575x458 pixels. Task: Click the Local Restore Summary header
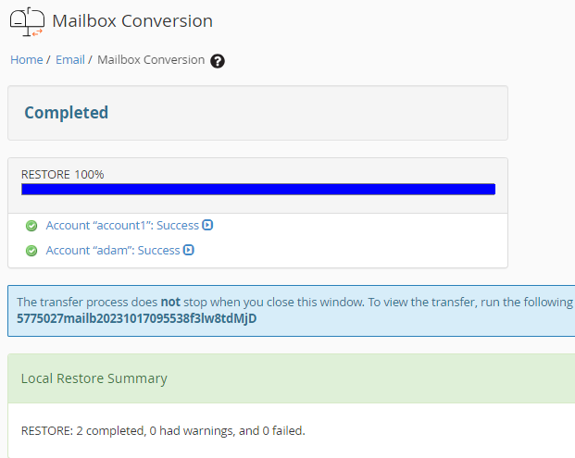[x=94, y=378]
